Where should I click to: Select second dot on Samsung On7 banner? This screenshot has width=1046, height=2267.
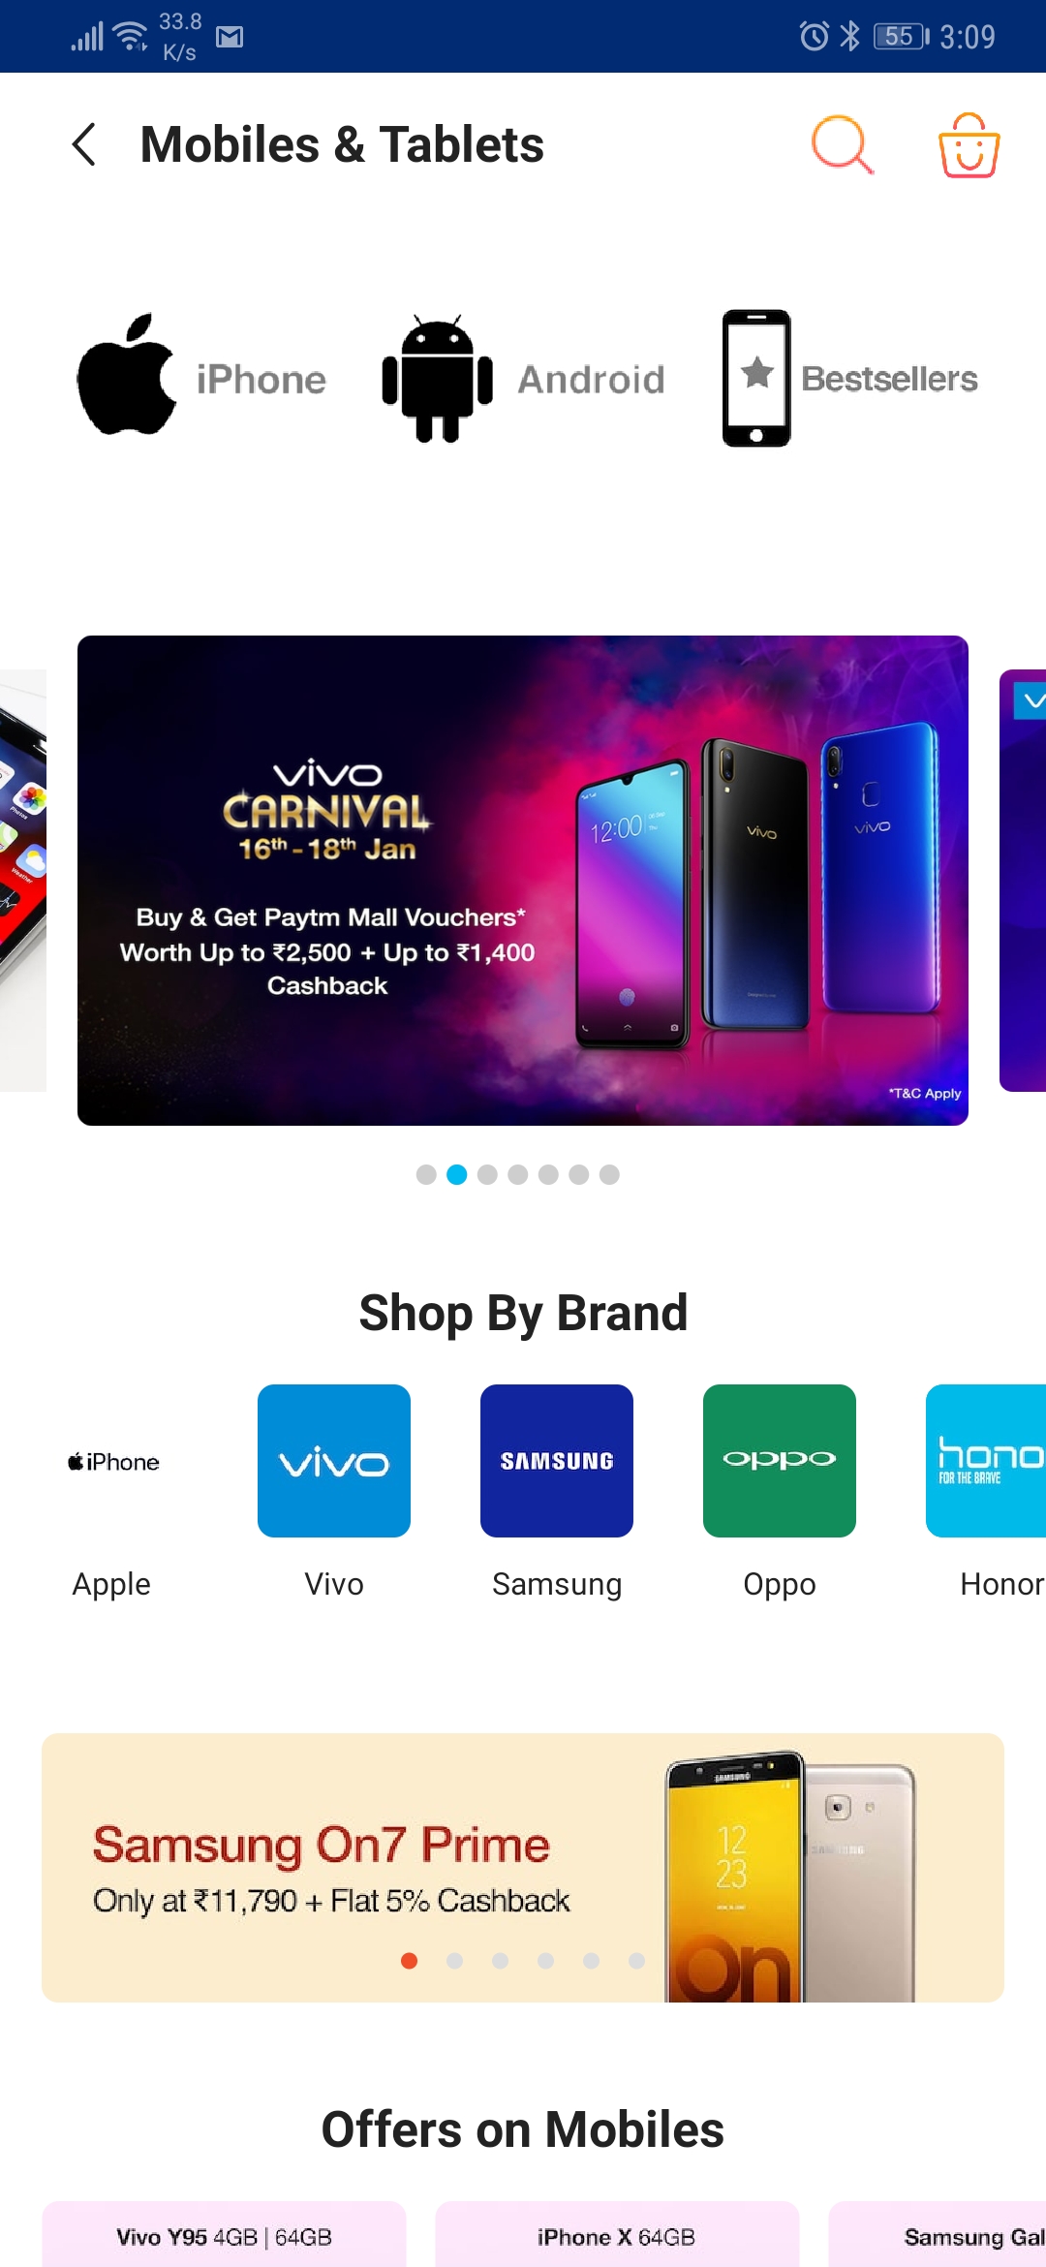455,1961
